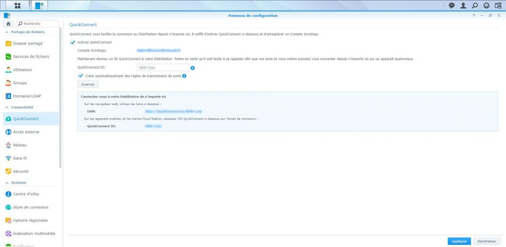Click info icon next to QuickConnect ID field

(x=193, y=68)
